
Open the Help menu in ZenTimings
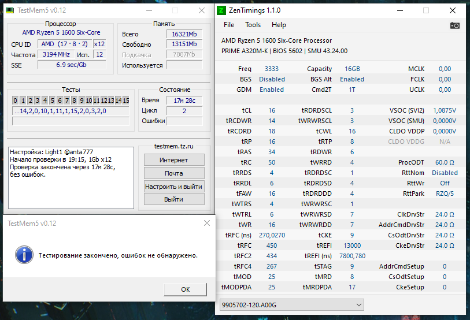[279, 25]
